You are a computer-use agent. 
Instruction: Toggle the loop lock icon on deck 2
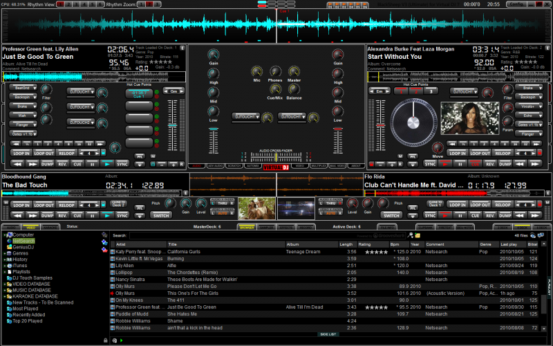539,153
